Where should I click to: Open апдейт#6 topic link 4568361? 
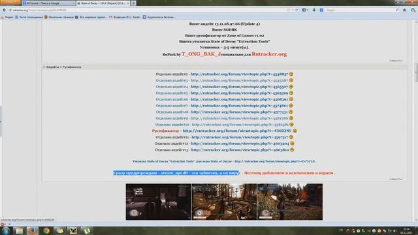[239, 99]
